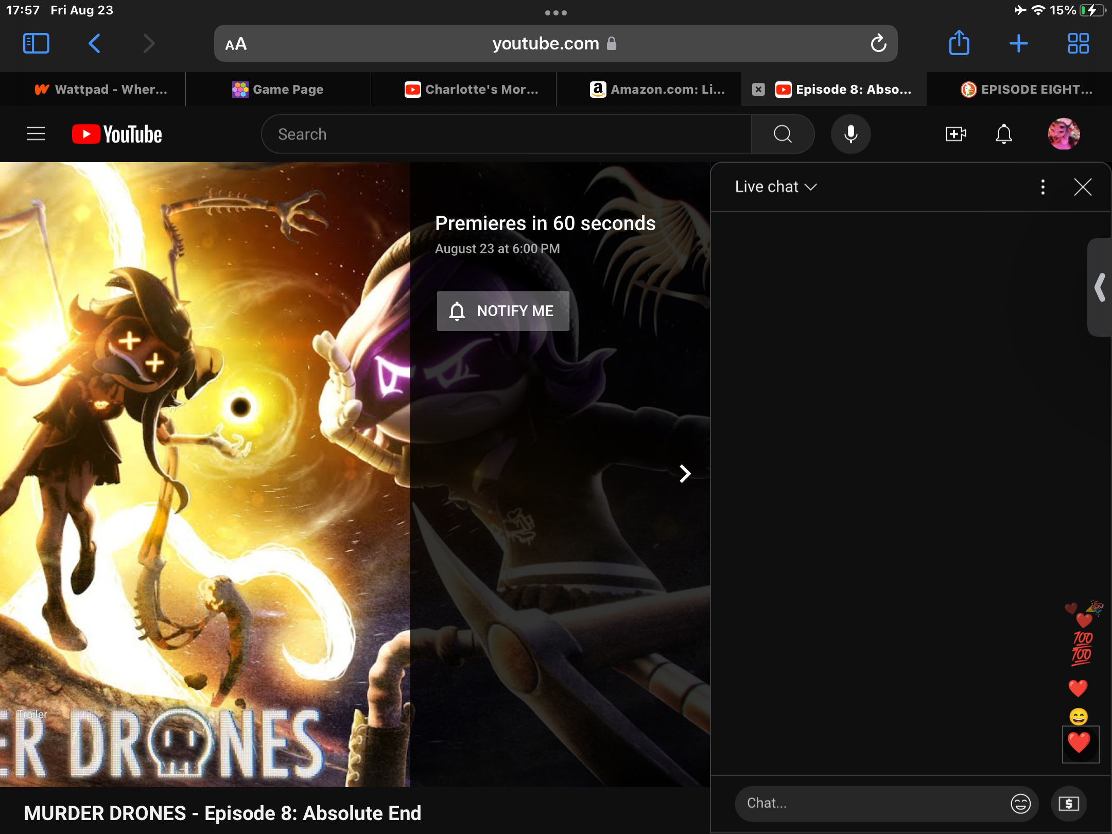Open the YouTube hamburger guide menu
This screenshot has width=1112, height=834.
coord(36,134)
